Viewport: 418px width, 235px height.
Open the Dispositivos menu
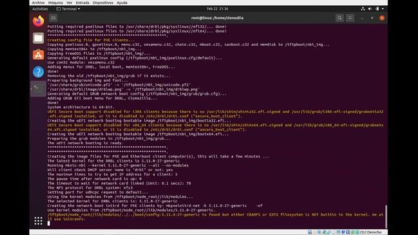tap(103, 3)
